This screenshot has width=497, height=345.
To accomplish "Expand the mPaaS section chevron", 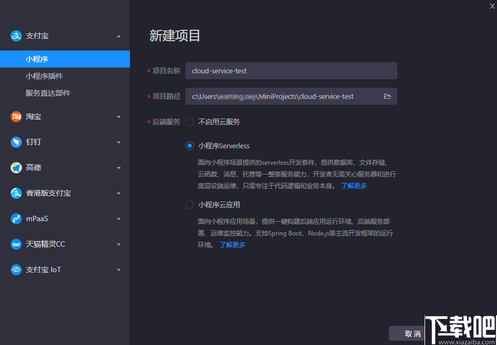I will coord(119,218).
